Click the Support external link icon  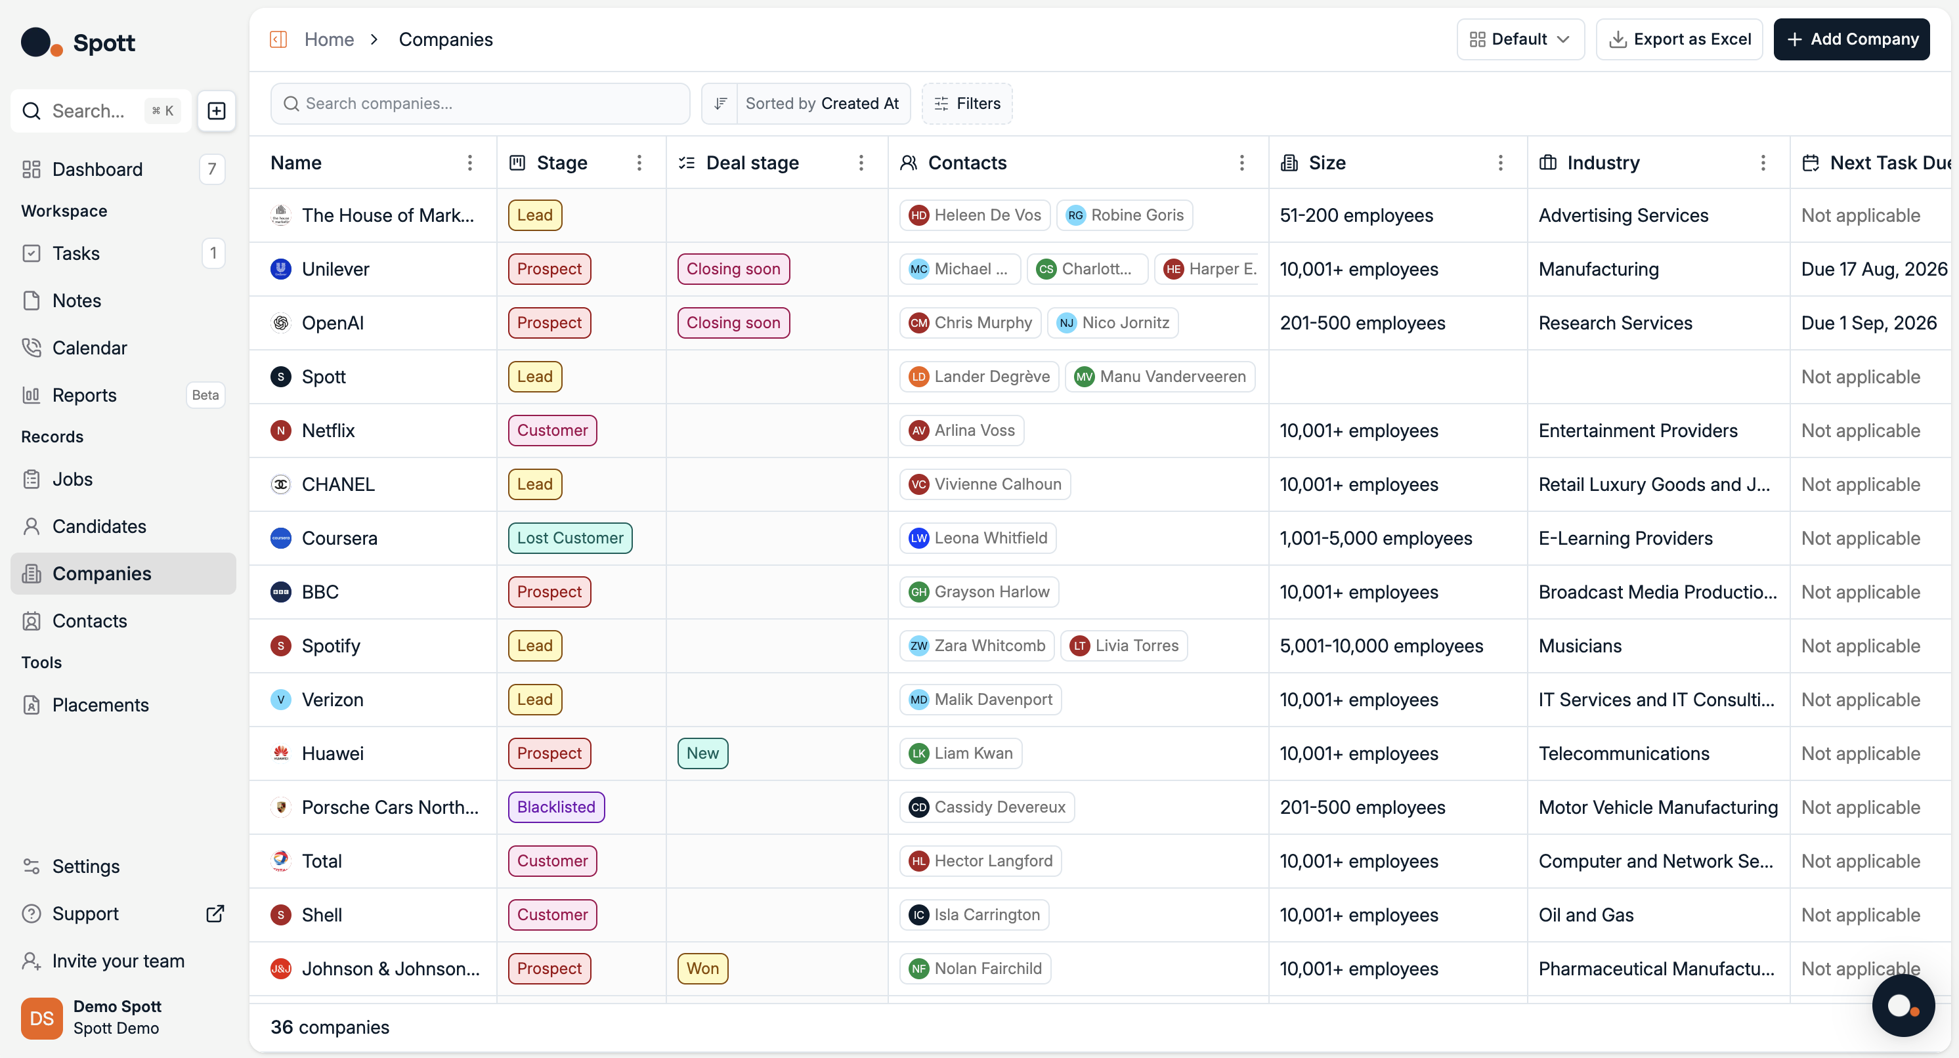coord(215,914)
